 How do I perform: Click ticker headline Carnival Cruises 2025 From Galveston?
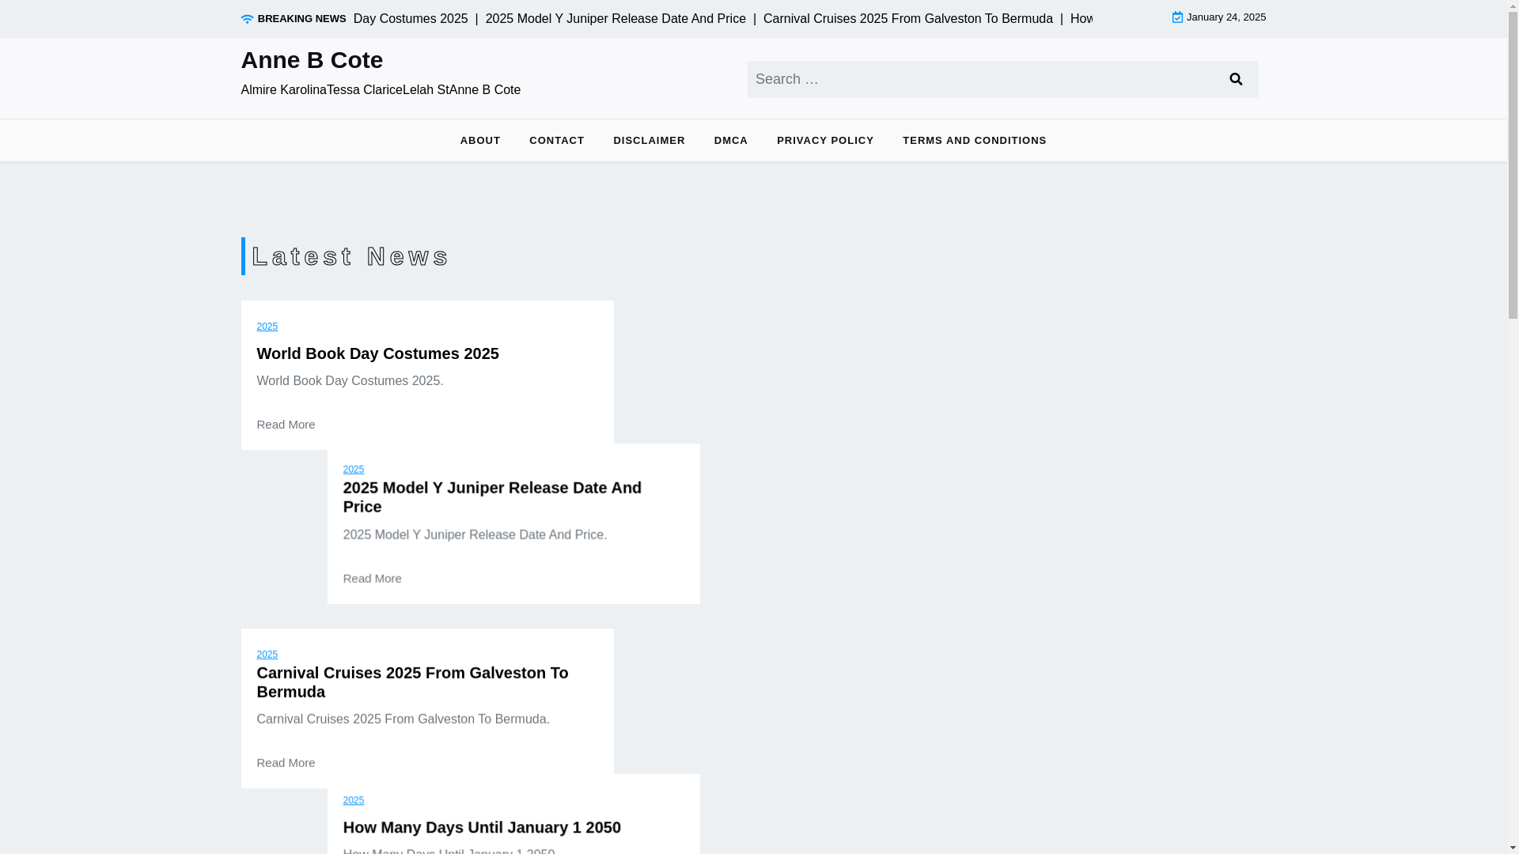point(907,19)
